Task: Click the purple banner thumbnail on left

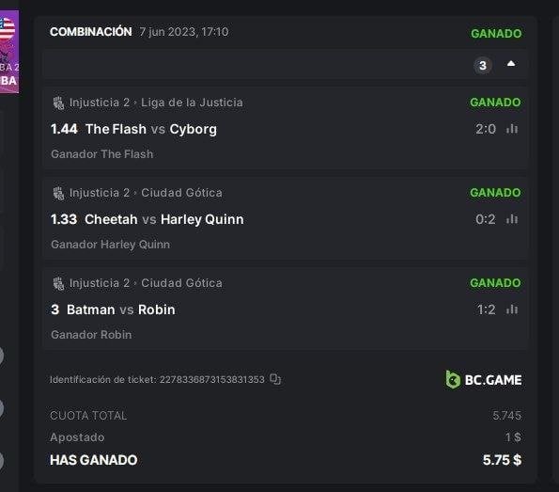Action: point(9,52)
